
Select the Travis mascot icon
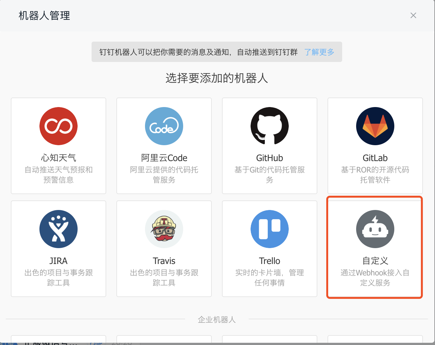[x=164, y=229]
